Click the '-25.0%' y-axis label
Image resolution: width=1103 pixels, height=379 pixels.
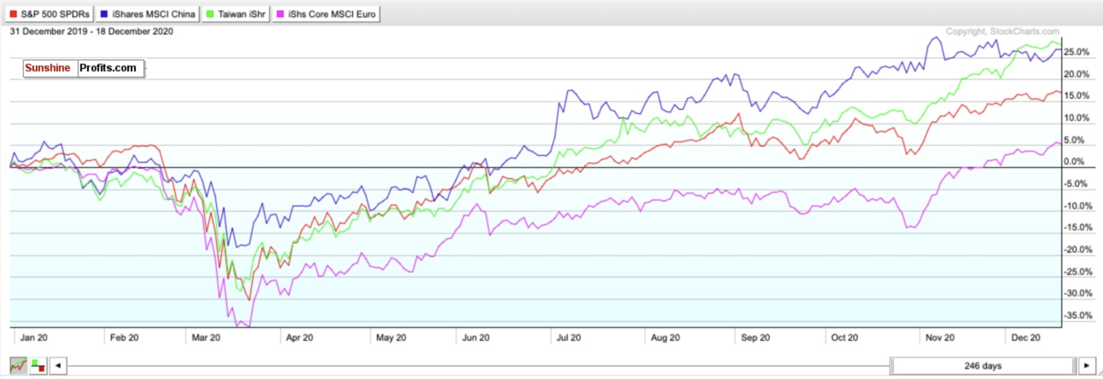pos(1077,272)
